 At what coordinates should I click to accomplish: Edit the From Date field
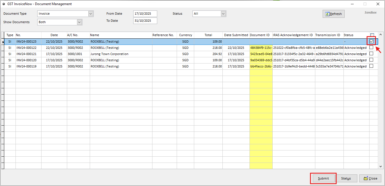145,14
